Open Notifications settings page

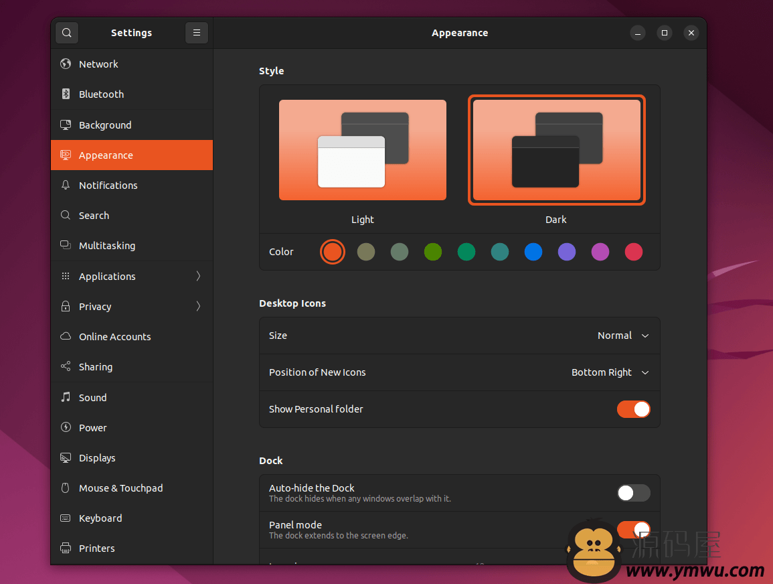coord(132,186)
